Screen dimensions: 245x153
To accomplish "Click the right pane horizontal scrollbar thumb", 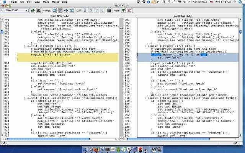I will pyautogui.click(x=168, y=139).
